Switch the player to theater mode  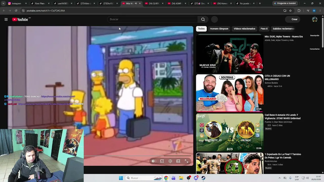[x=178, y=161]
